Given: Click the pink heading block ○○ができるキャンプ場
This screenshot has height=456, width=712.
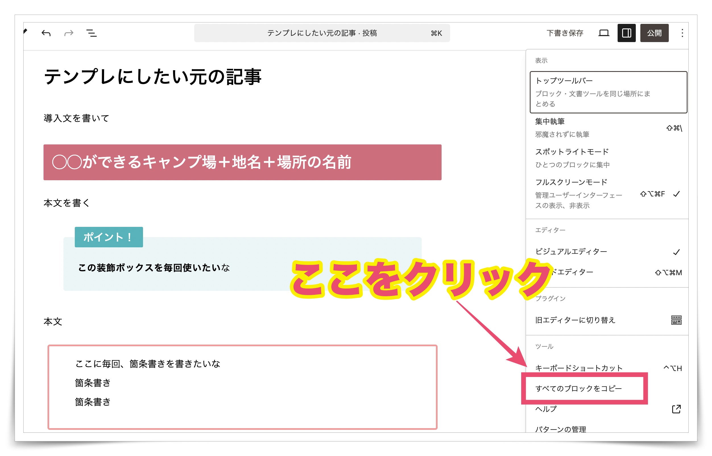Looking at the screenshot, I should [x=242, y=162].
